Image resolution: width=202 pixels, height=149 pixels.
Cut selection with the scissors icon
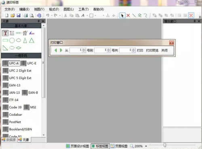pos(65,15)
